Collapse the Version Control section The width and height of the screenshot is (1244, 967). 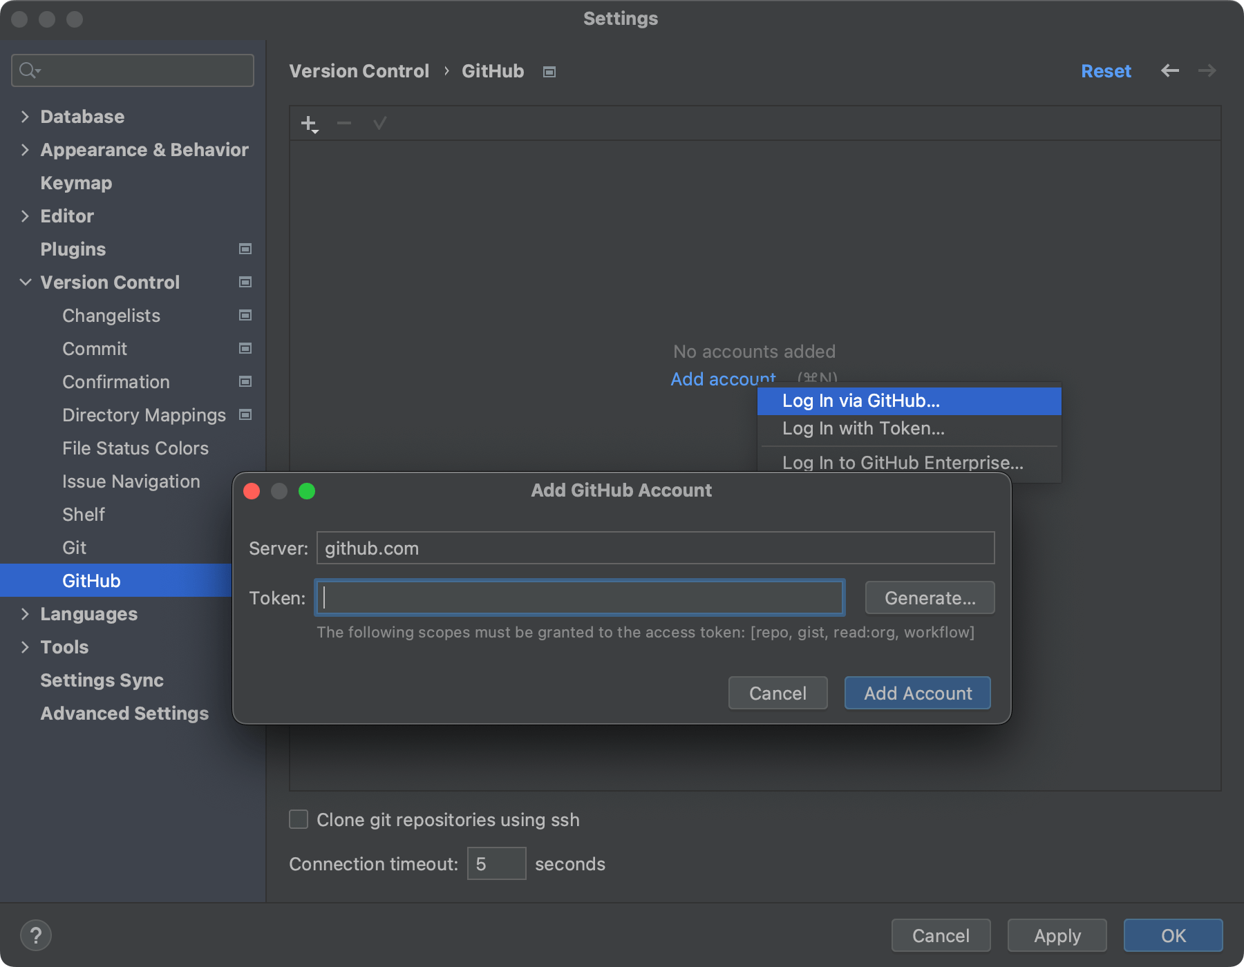[x=25, y=282]
